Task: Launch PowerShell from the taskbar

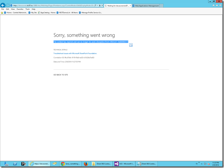Action: coord(15,164)
